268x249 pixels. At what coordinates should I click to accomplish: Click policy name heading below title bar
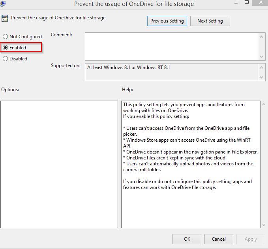point(58,18)
